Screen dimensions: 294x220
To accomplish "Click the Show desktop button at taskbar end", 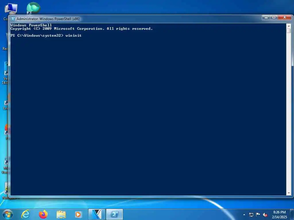I will point(292,215).
